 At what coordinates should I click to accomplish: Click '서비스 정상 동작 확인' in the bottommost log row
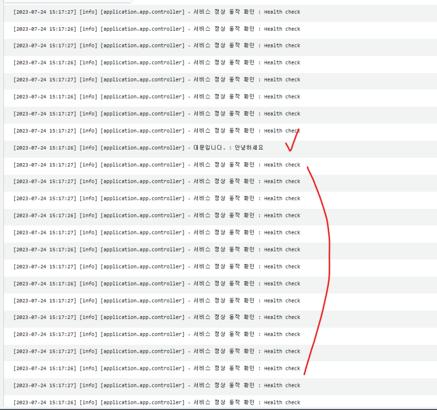[224, 402]
